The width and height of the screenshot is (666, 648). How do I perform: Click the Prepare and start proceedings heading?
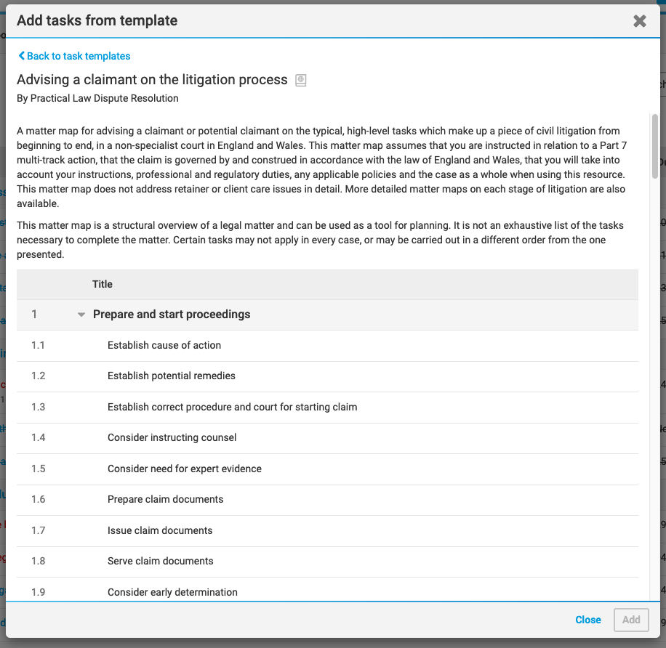[x=172, y=315]
